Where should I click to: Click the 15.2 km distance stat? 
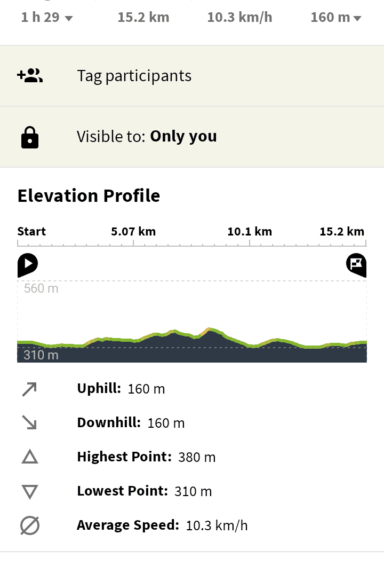pos(143,17)
